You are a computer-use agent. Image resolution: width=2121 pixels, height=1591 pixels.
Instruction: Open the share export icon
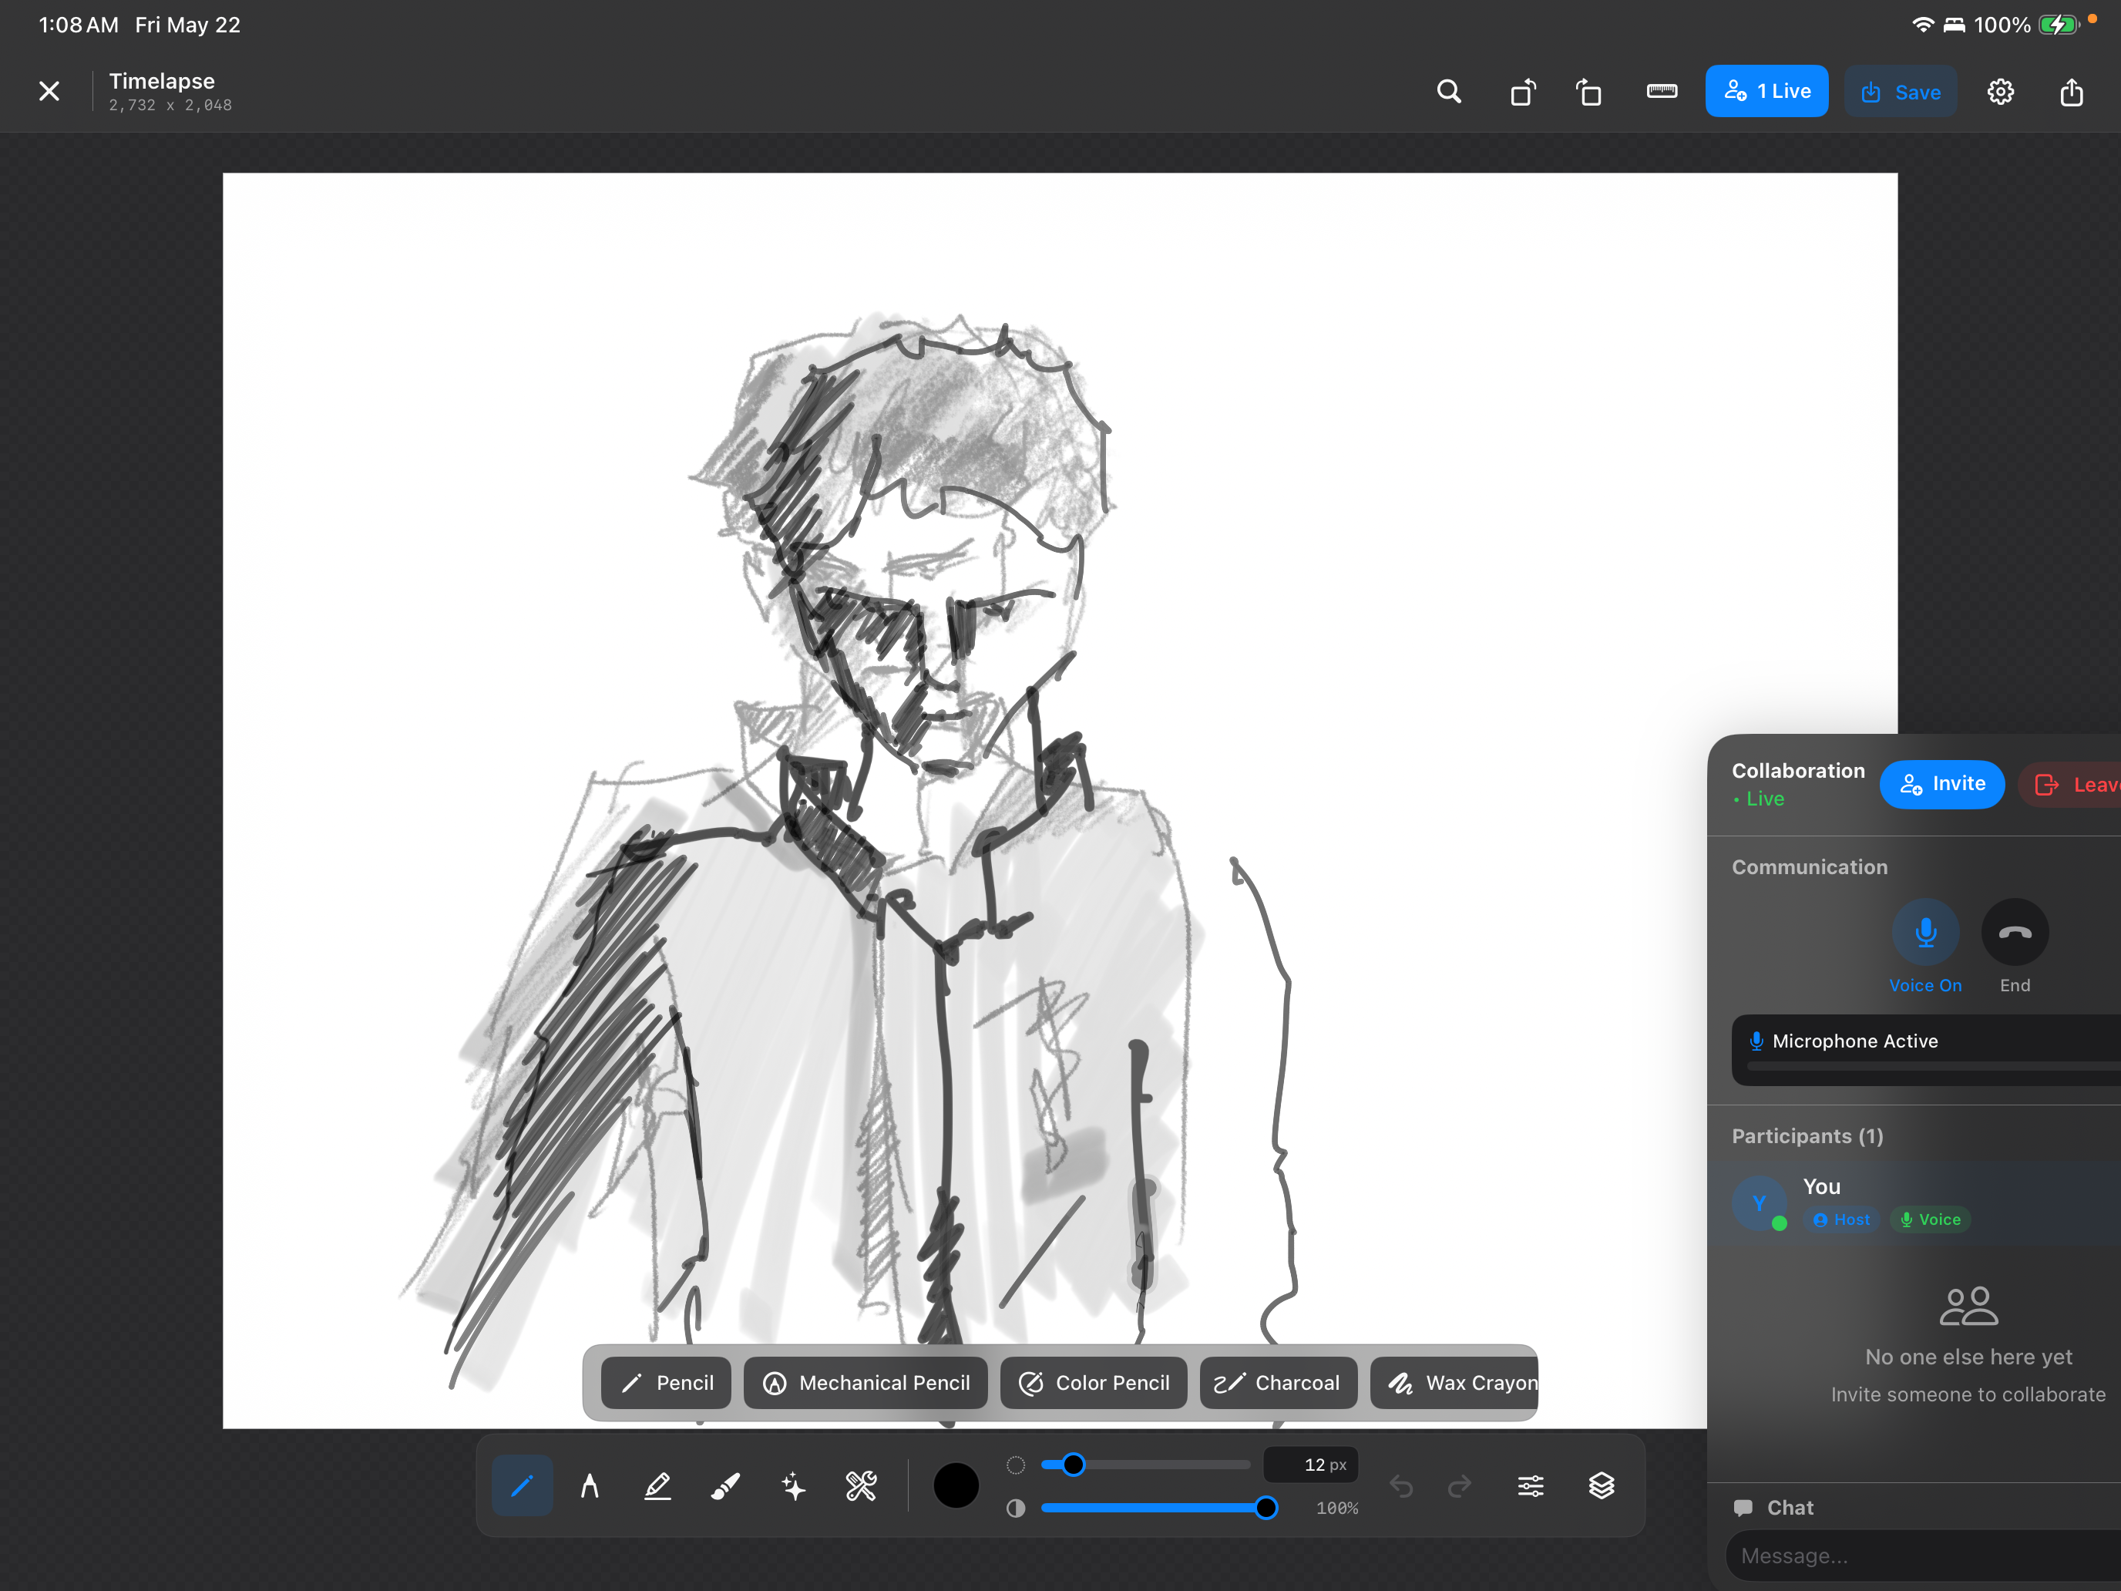point(2071,92)
